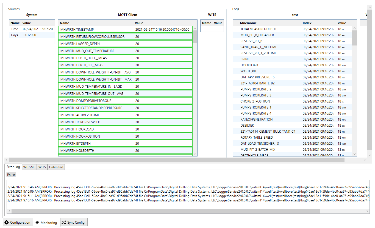Select BRINE mnemonic row
The width and height of the screenshot is (375, 228).
pyautogui.click(x=293, y=59)
